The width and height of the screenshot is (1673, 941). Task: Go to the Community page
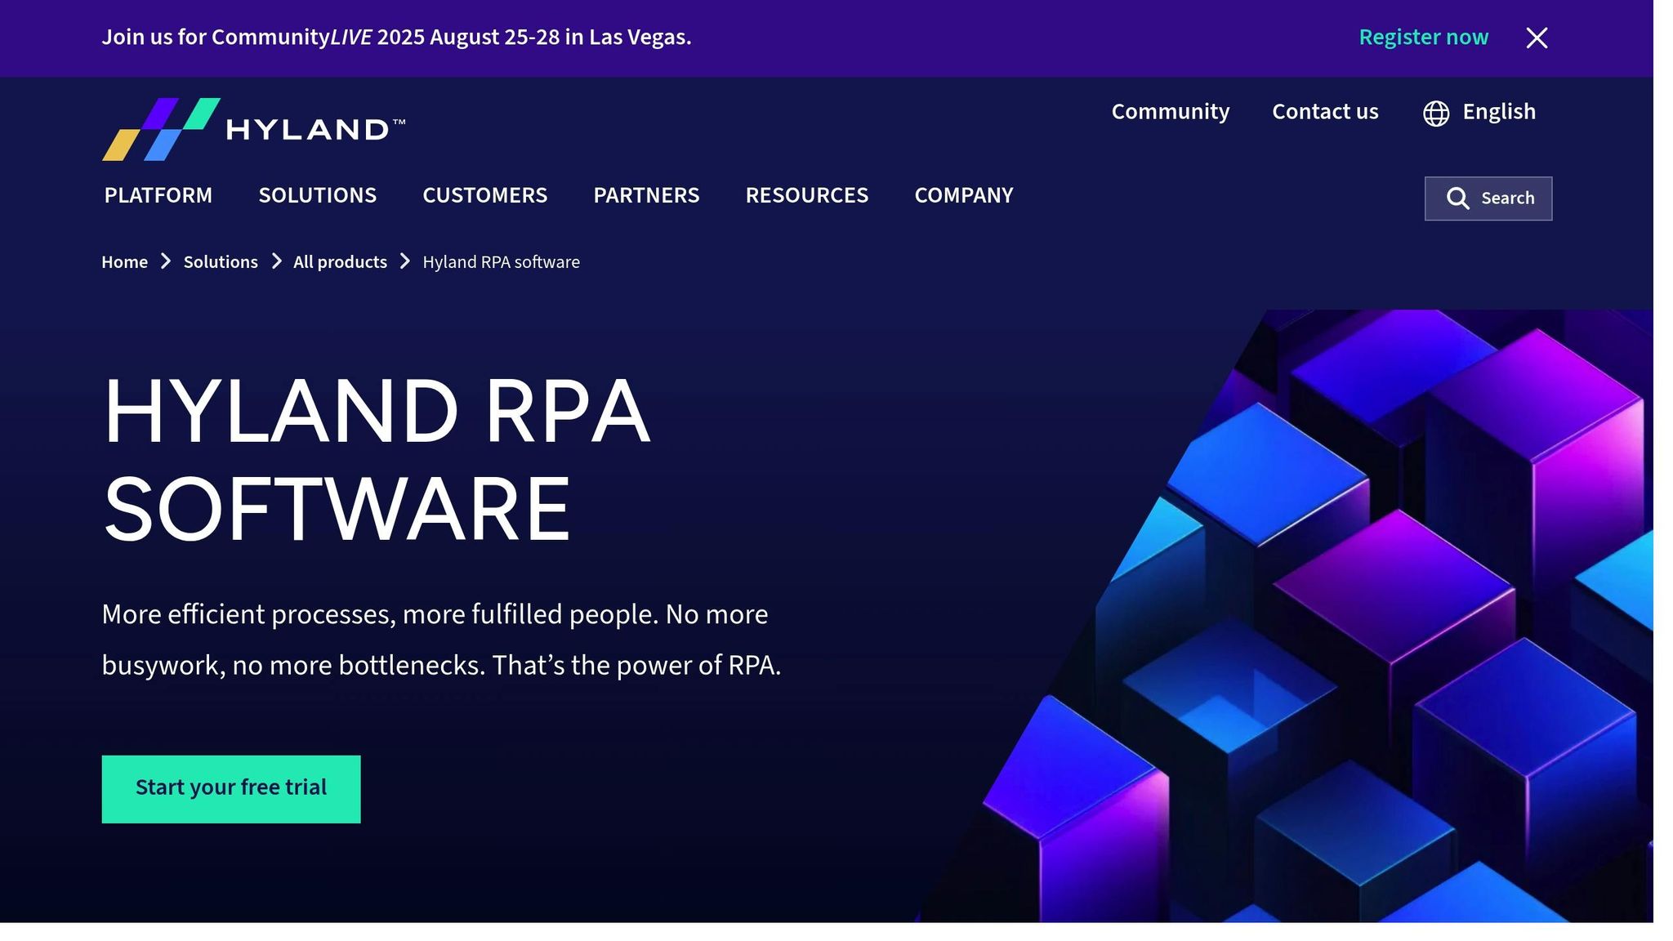pyautogui.click(x=1170, y=112)
